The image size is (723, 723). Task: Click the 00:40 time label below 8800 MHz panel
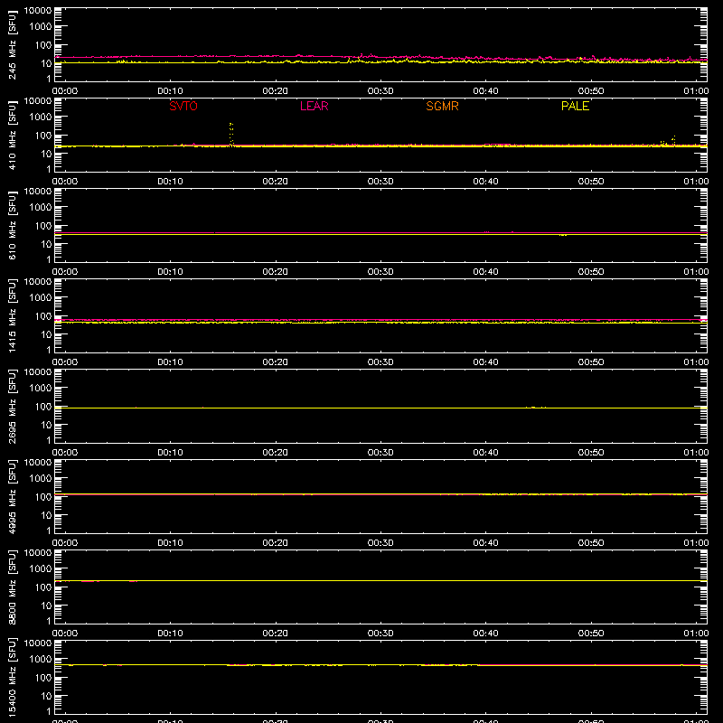click(x=485, y=634)
